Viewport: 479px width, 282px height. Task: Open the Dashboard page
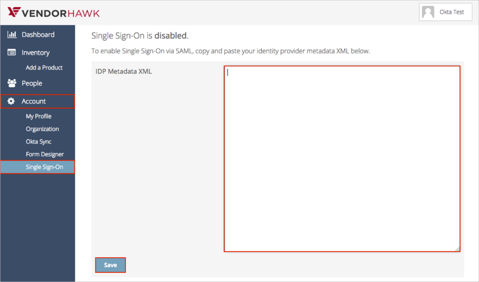coord(38,34)
